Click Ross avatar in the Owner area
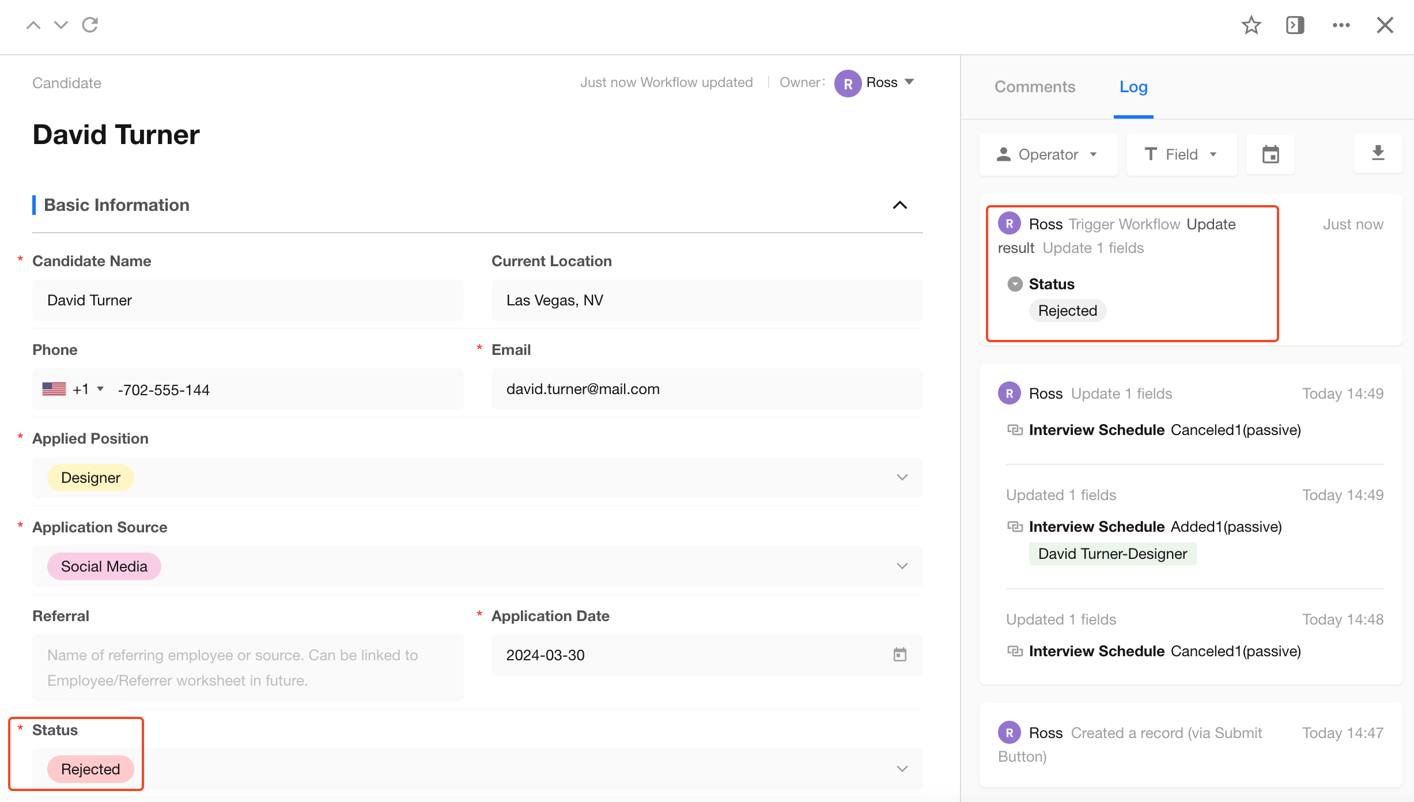 coord(848,83)
